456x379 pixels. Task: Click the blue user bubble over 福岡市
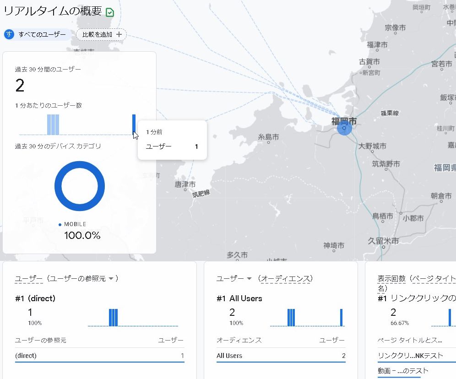click(x=344, y=128)
